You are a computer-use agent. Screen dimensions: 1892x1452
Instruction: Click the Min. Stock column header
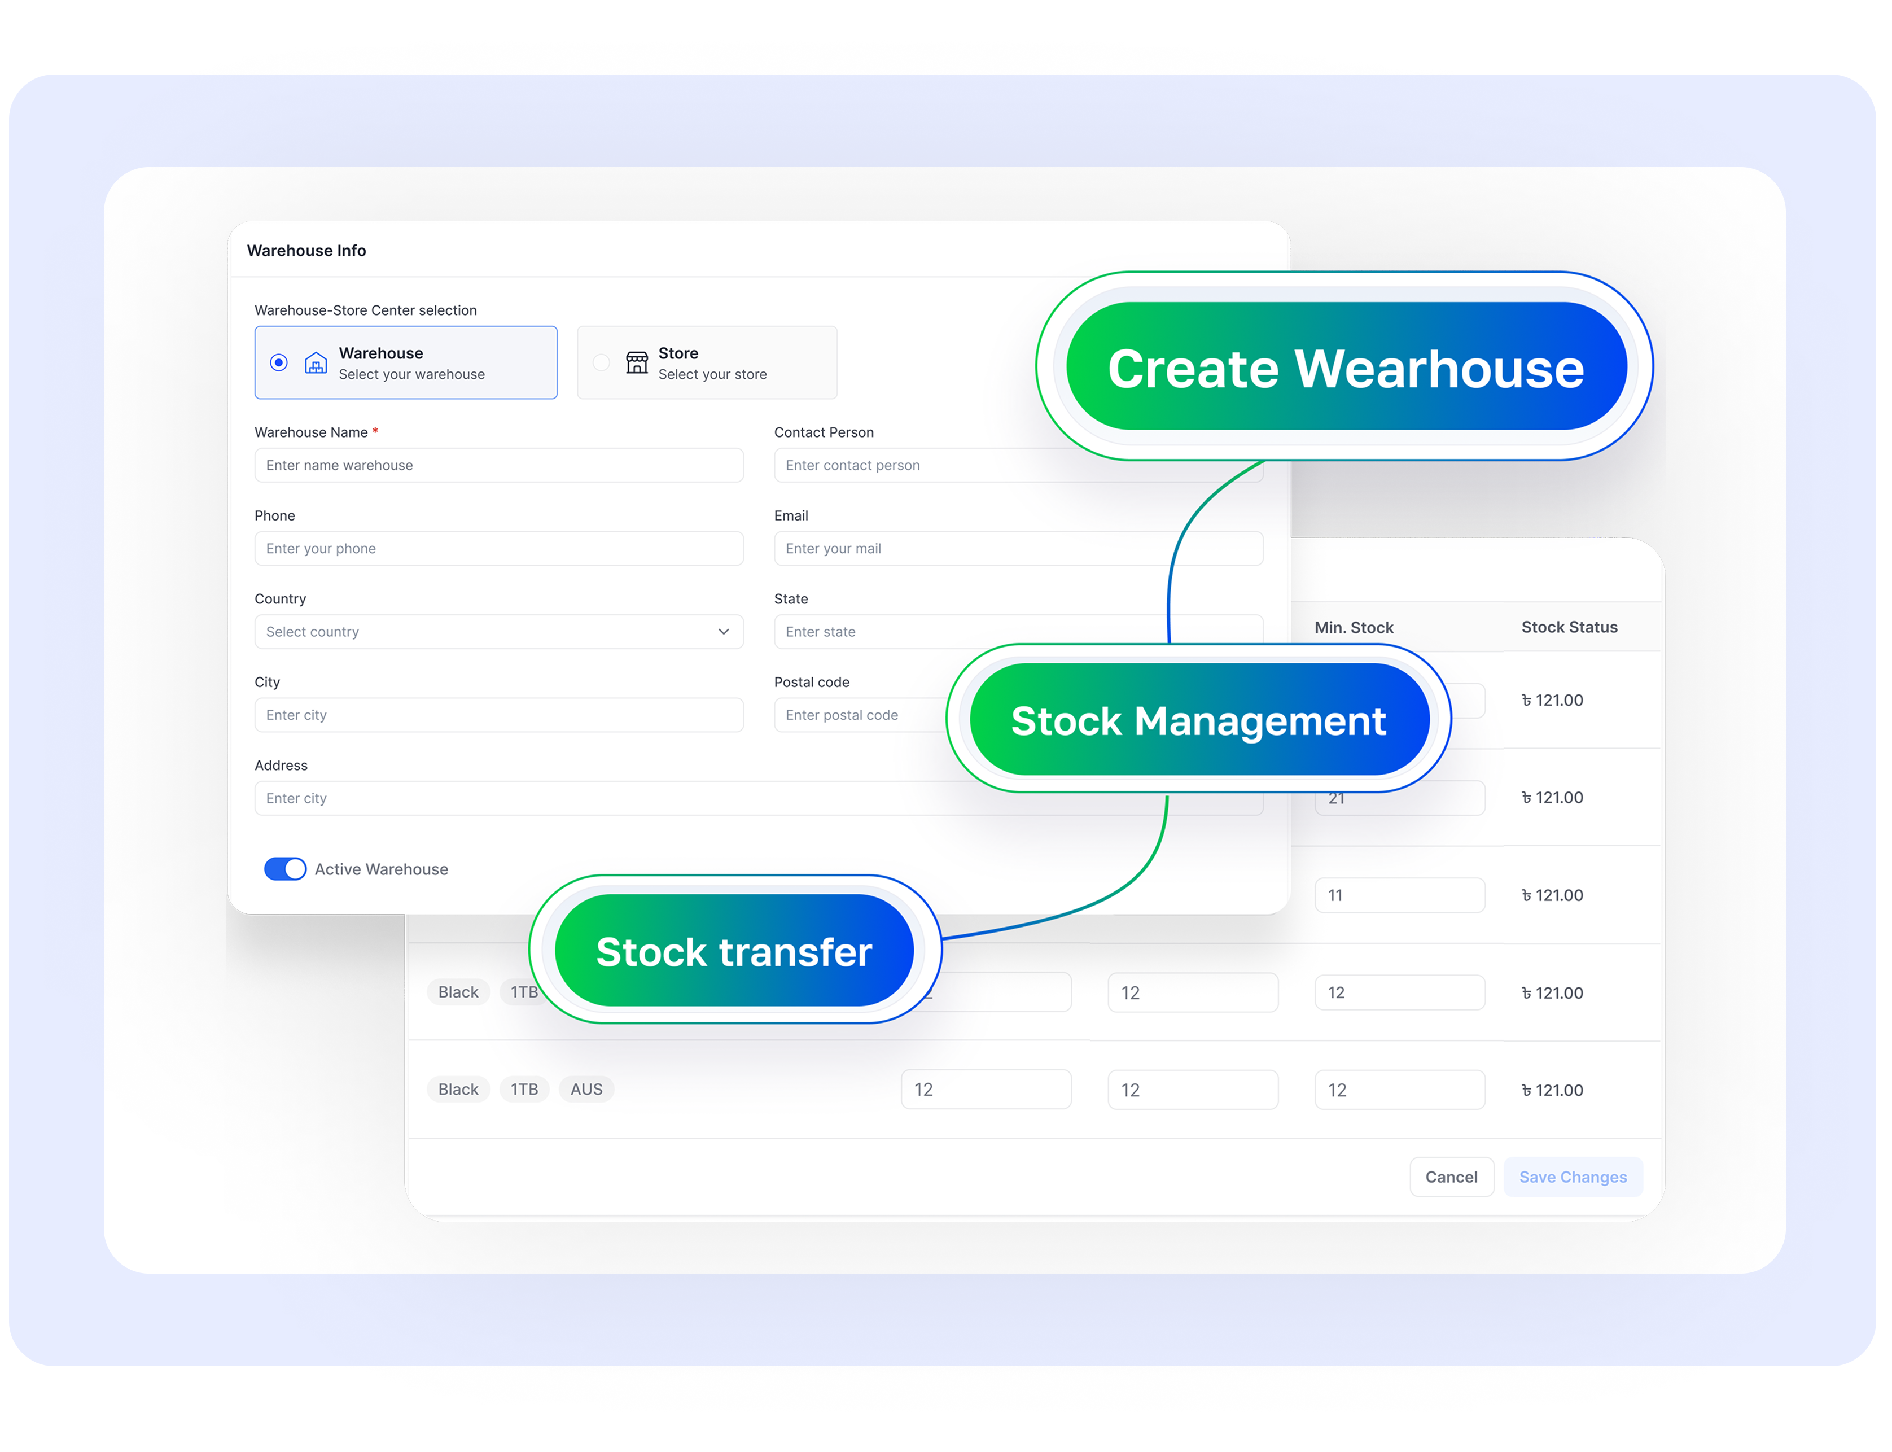pos(1354,627)
